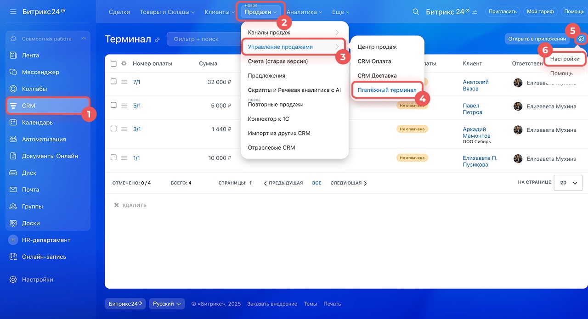Click the Пригласить button
Viewport: 588px width, 319px height.
[503, 12]
